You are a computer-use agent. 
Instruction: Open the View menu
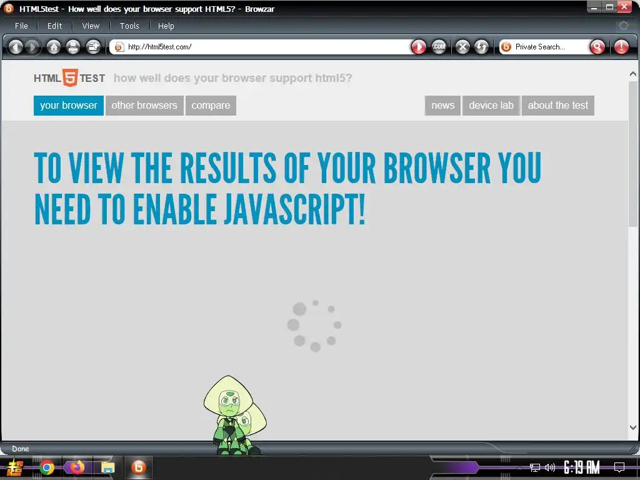91,26
